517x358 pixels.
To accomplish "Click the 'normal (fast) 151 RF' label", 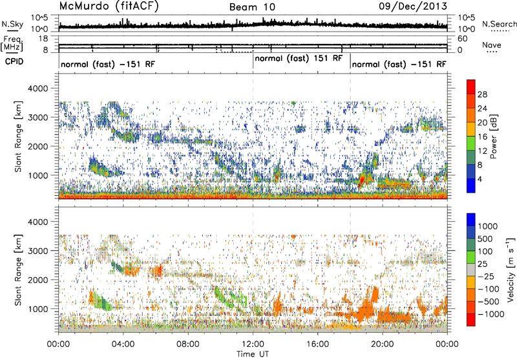I will 299,58.
